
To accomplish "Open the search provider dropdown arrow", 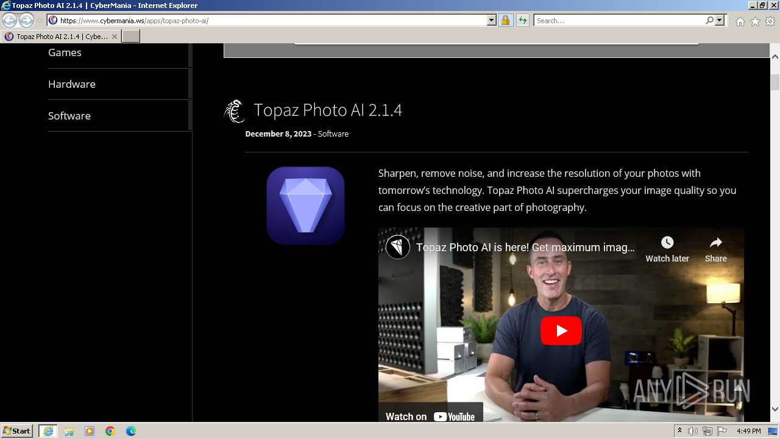I will coord(720,21).
